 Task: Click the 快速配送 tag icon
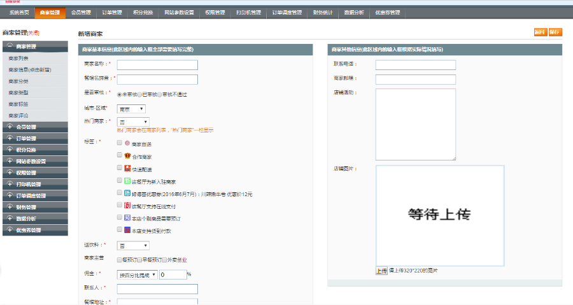click(127, 168)
